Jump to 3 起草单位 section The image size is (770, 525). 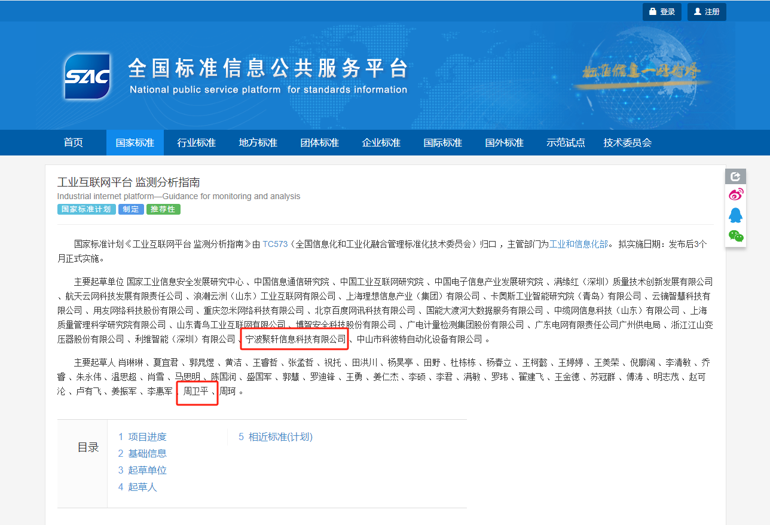(x=142, y=471)
